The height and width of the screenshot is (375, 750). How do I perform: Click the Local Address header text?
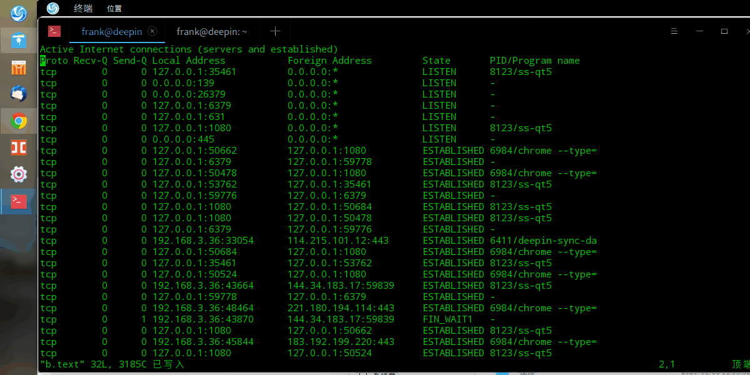(189, 61)
